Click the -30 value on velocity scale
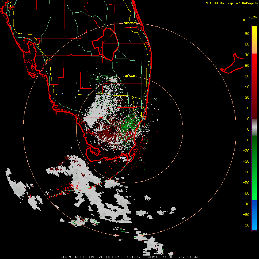This screenshot has width=259, height=259. (246, 161)
